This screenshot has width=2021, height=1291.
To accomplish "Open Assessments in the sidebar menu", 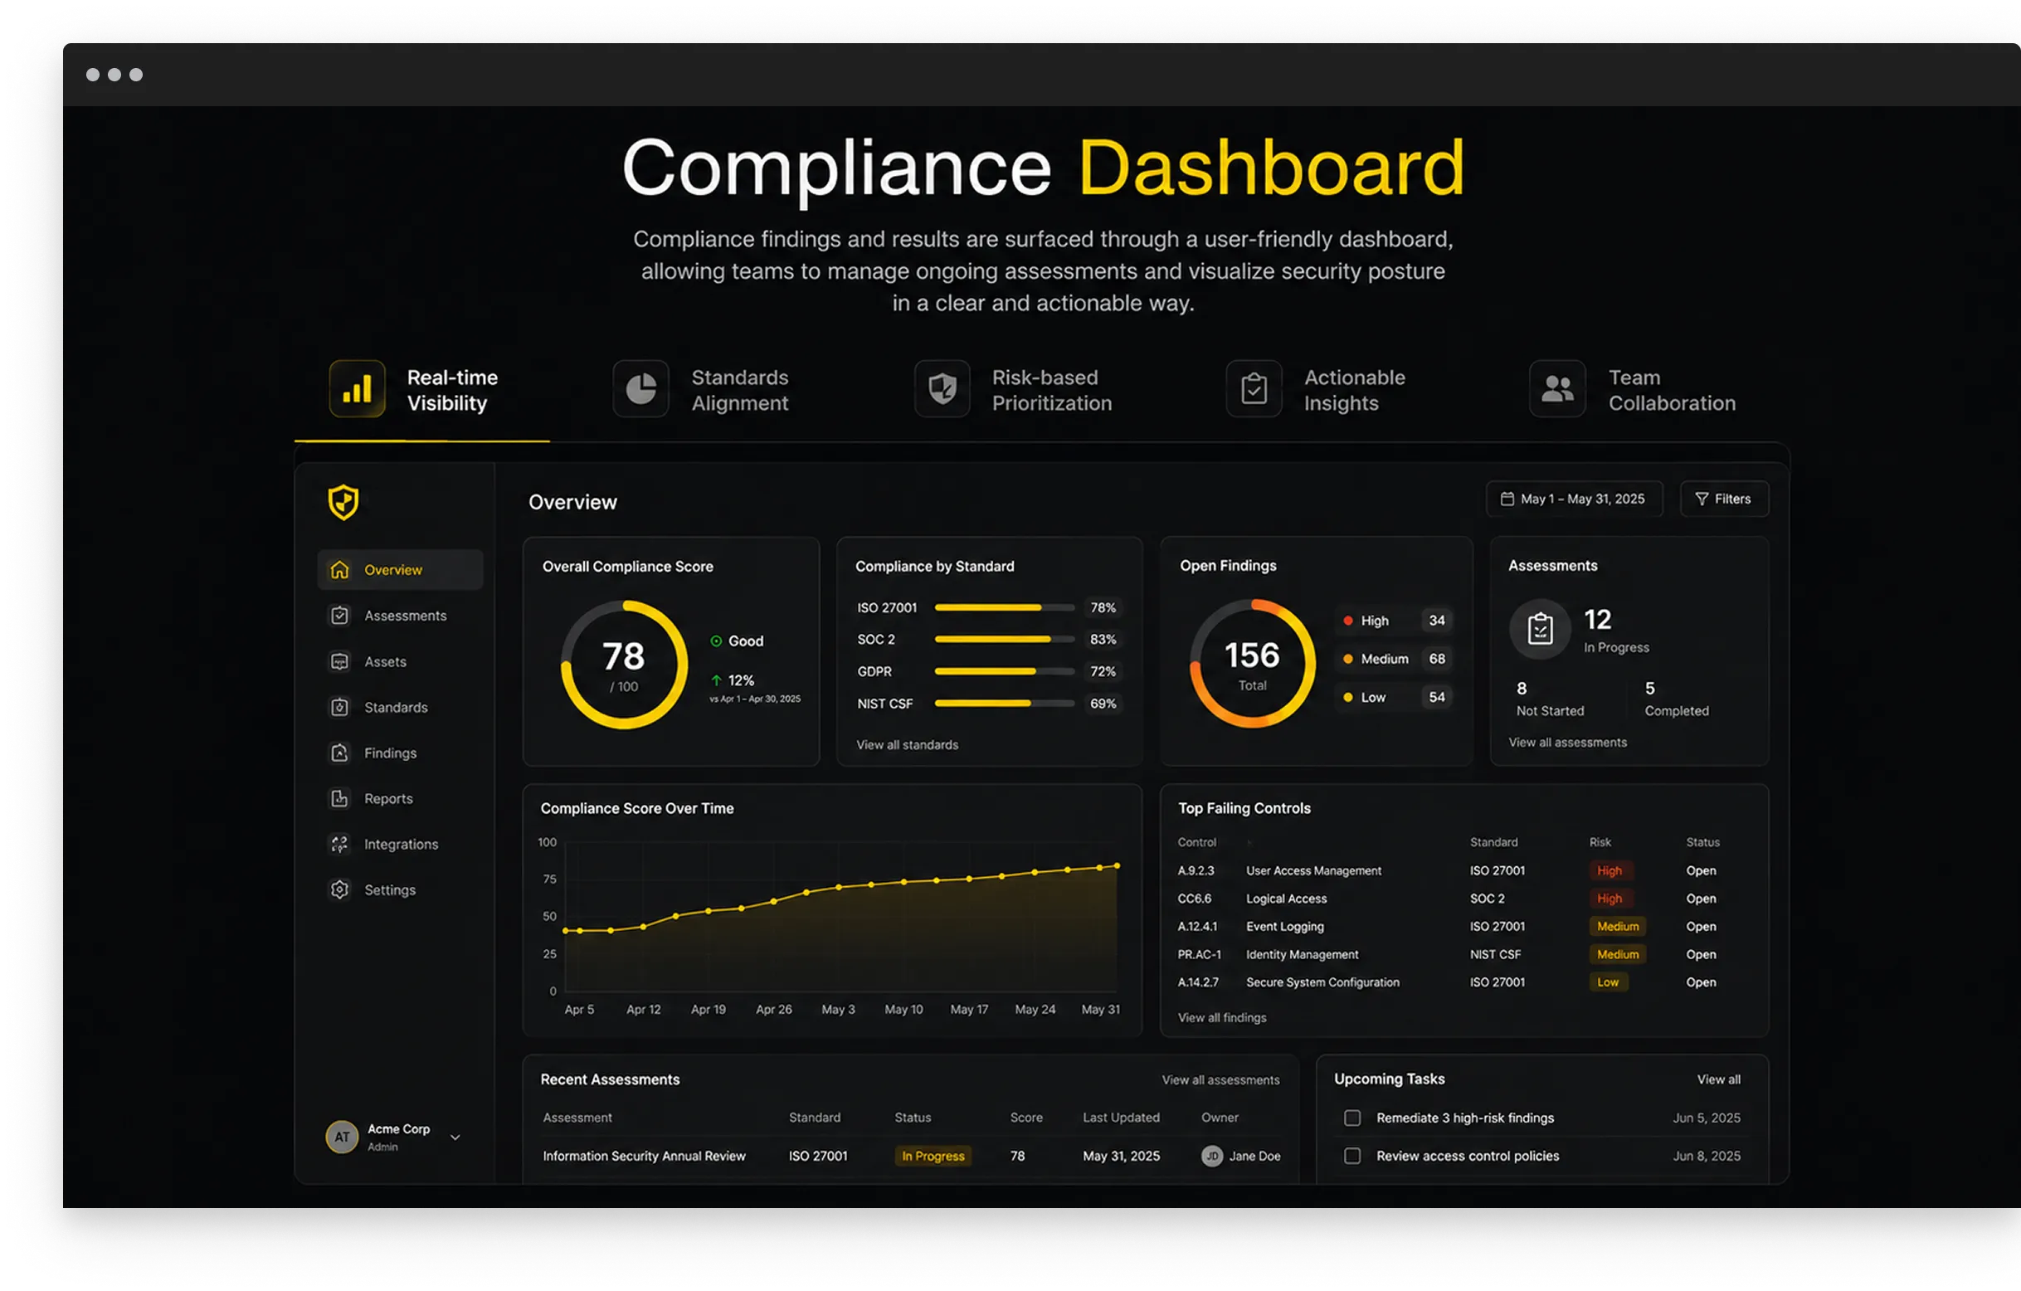I will [x=401, y=616].
